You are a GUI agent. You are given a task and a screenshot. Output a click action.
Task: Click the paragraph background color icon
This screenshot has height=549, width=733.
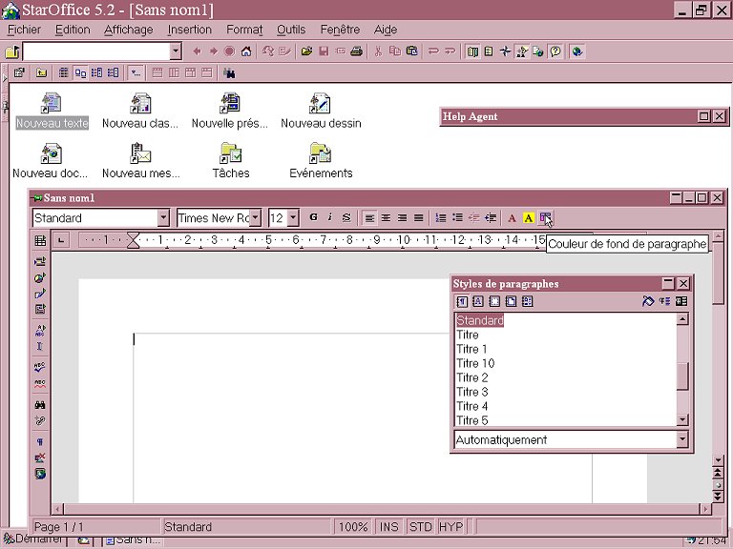click(x=545, y=218)
